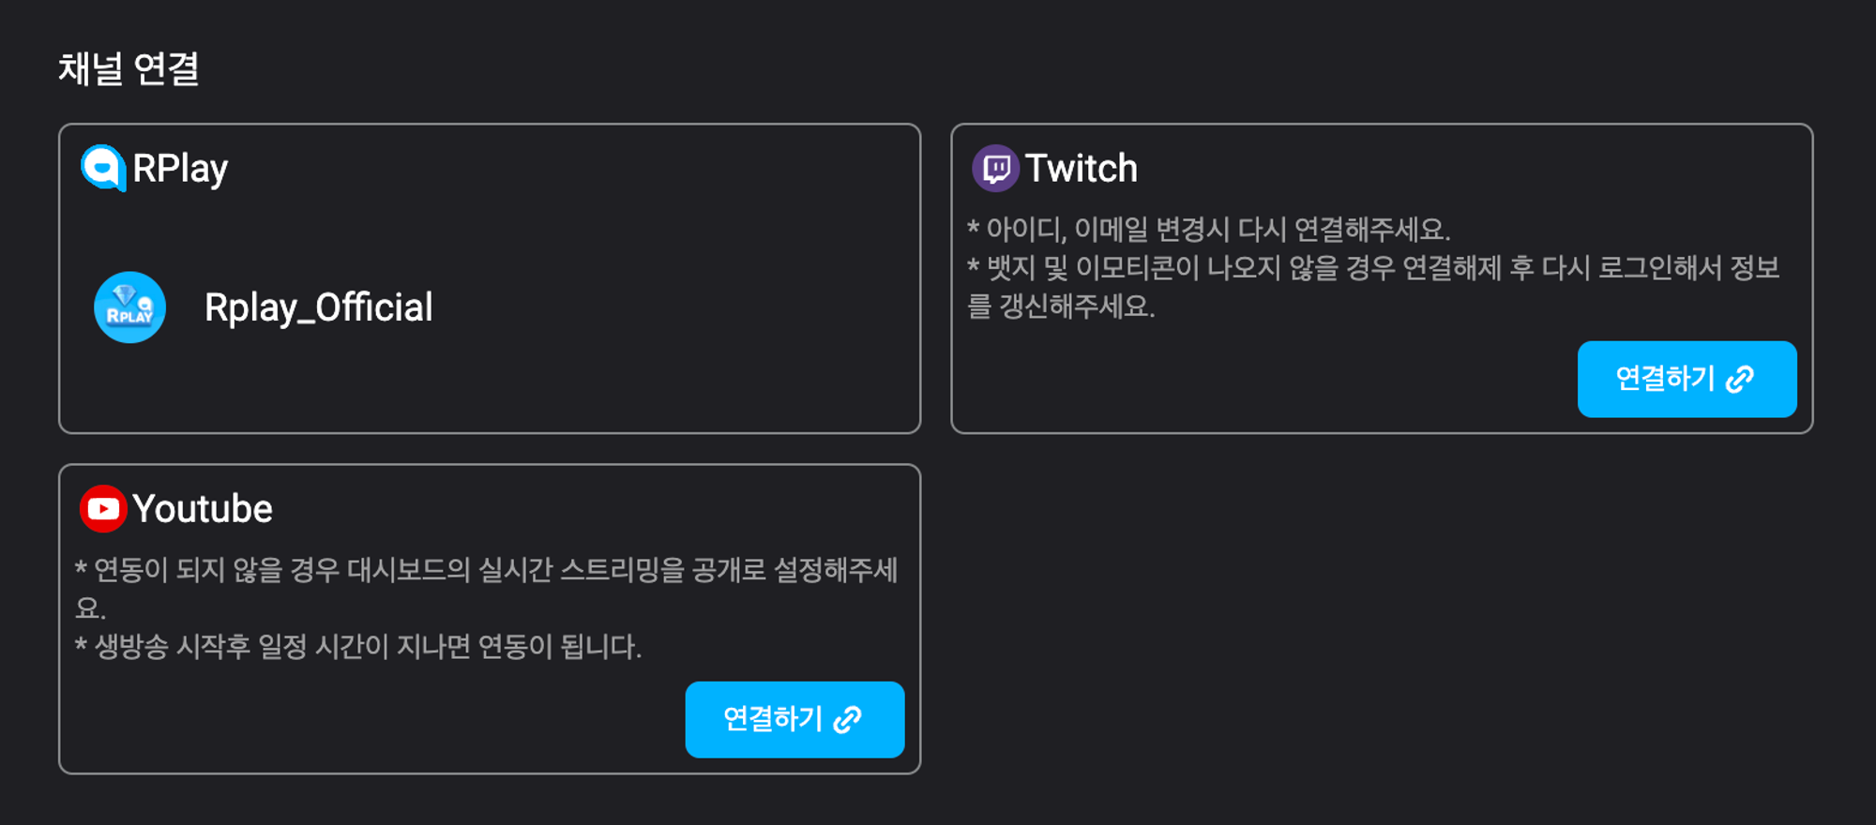Image resolution: width=1876 pixels, height=825 pixels.
Task: Connect Youtube with its 연결하기 button text
Action: pyautogui.click(x=773, y=719)
